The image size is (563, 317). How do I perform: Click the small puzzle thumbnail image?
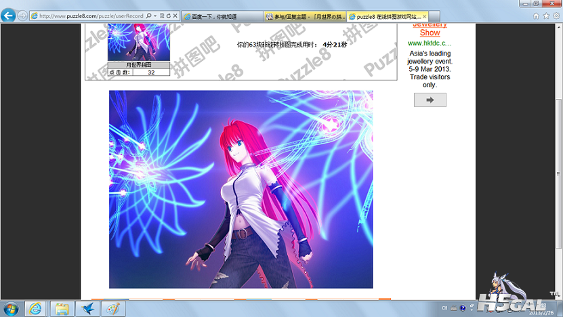pyautogui.click(x=139, y=42)
